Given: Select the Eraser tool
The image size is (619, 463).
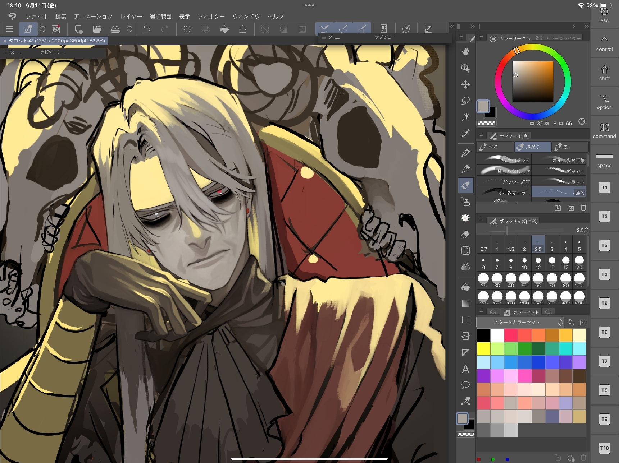Looking at the screenshot, I should [465, 235].
